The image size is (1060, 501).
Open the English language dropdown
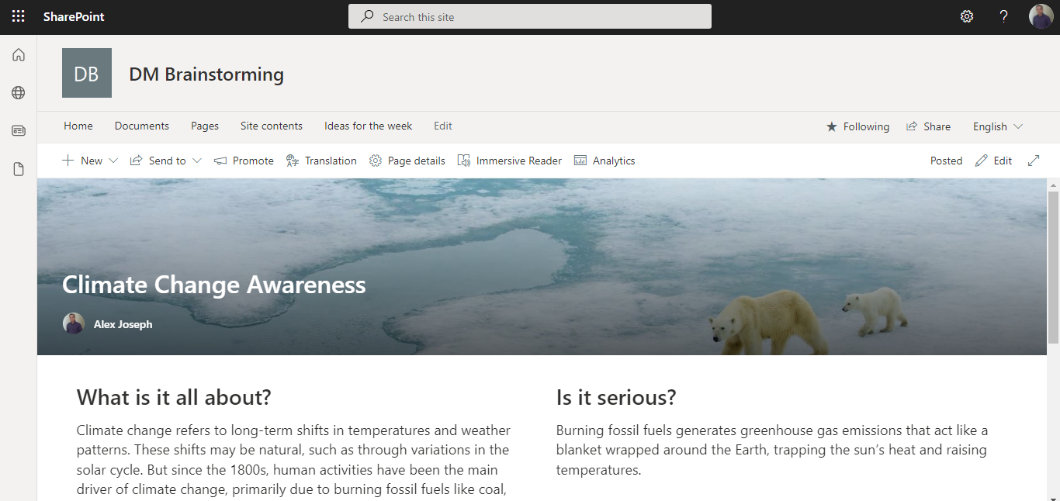pos(996,126)
